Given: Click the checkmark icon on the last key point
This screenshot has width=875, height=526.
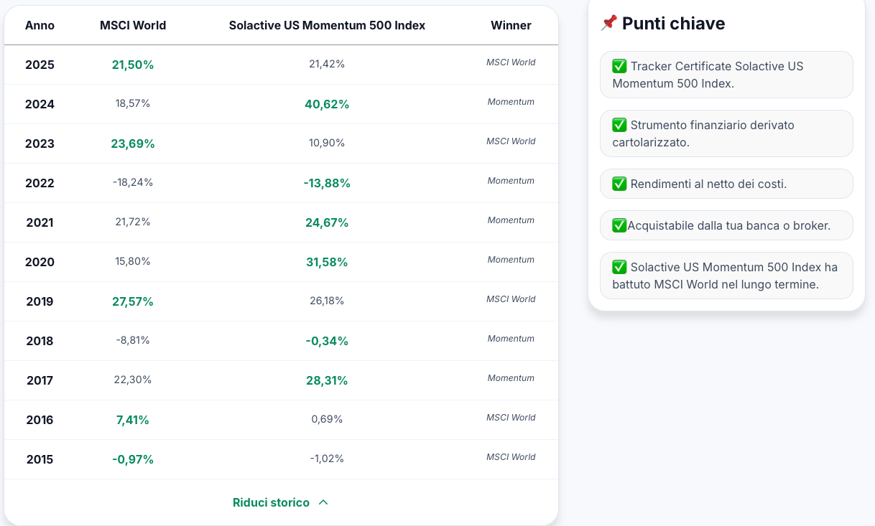Looking at the screenshot, I should 619,267.
